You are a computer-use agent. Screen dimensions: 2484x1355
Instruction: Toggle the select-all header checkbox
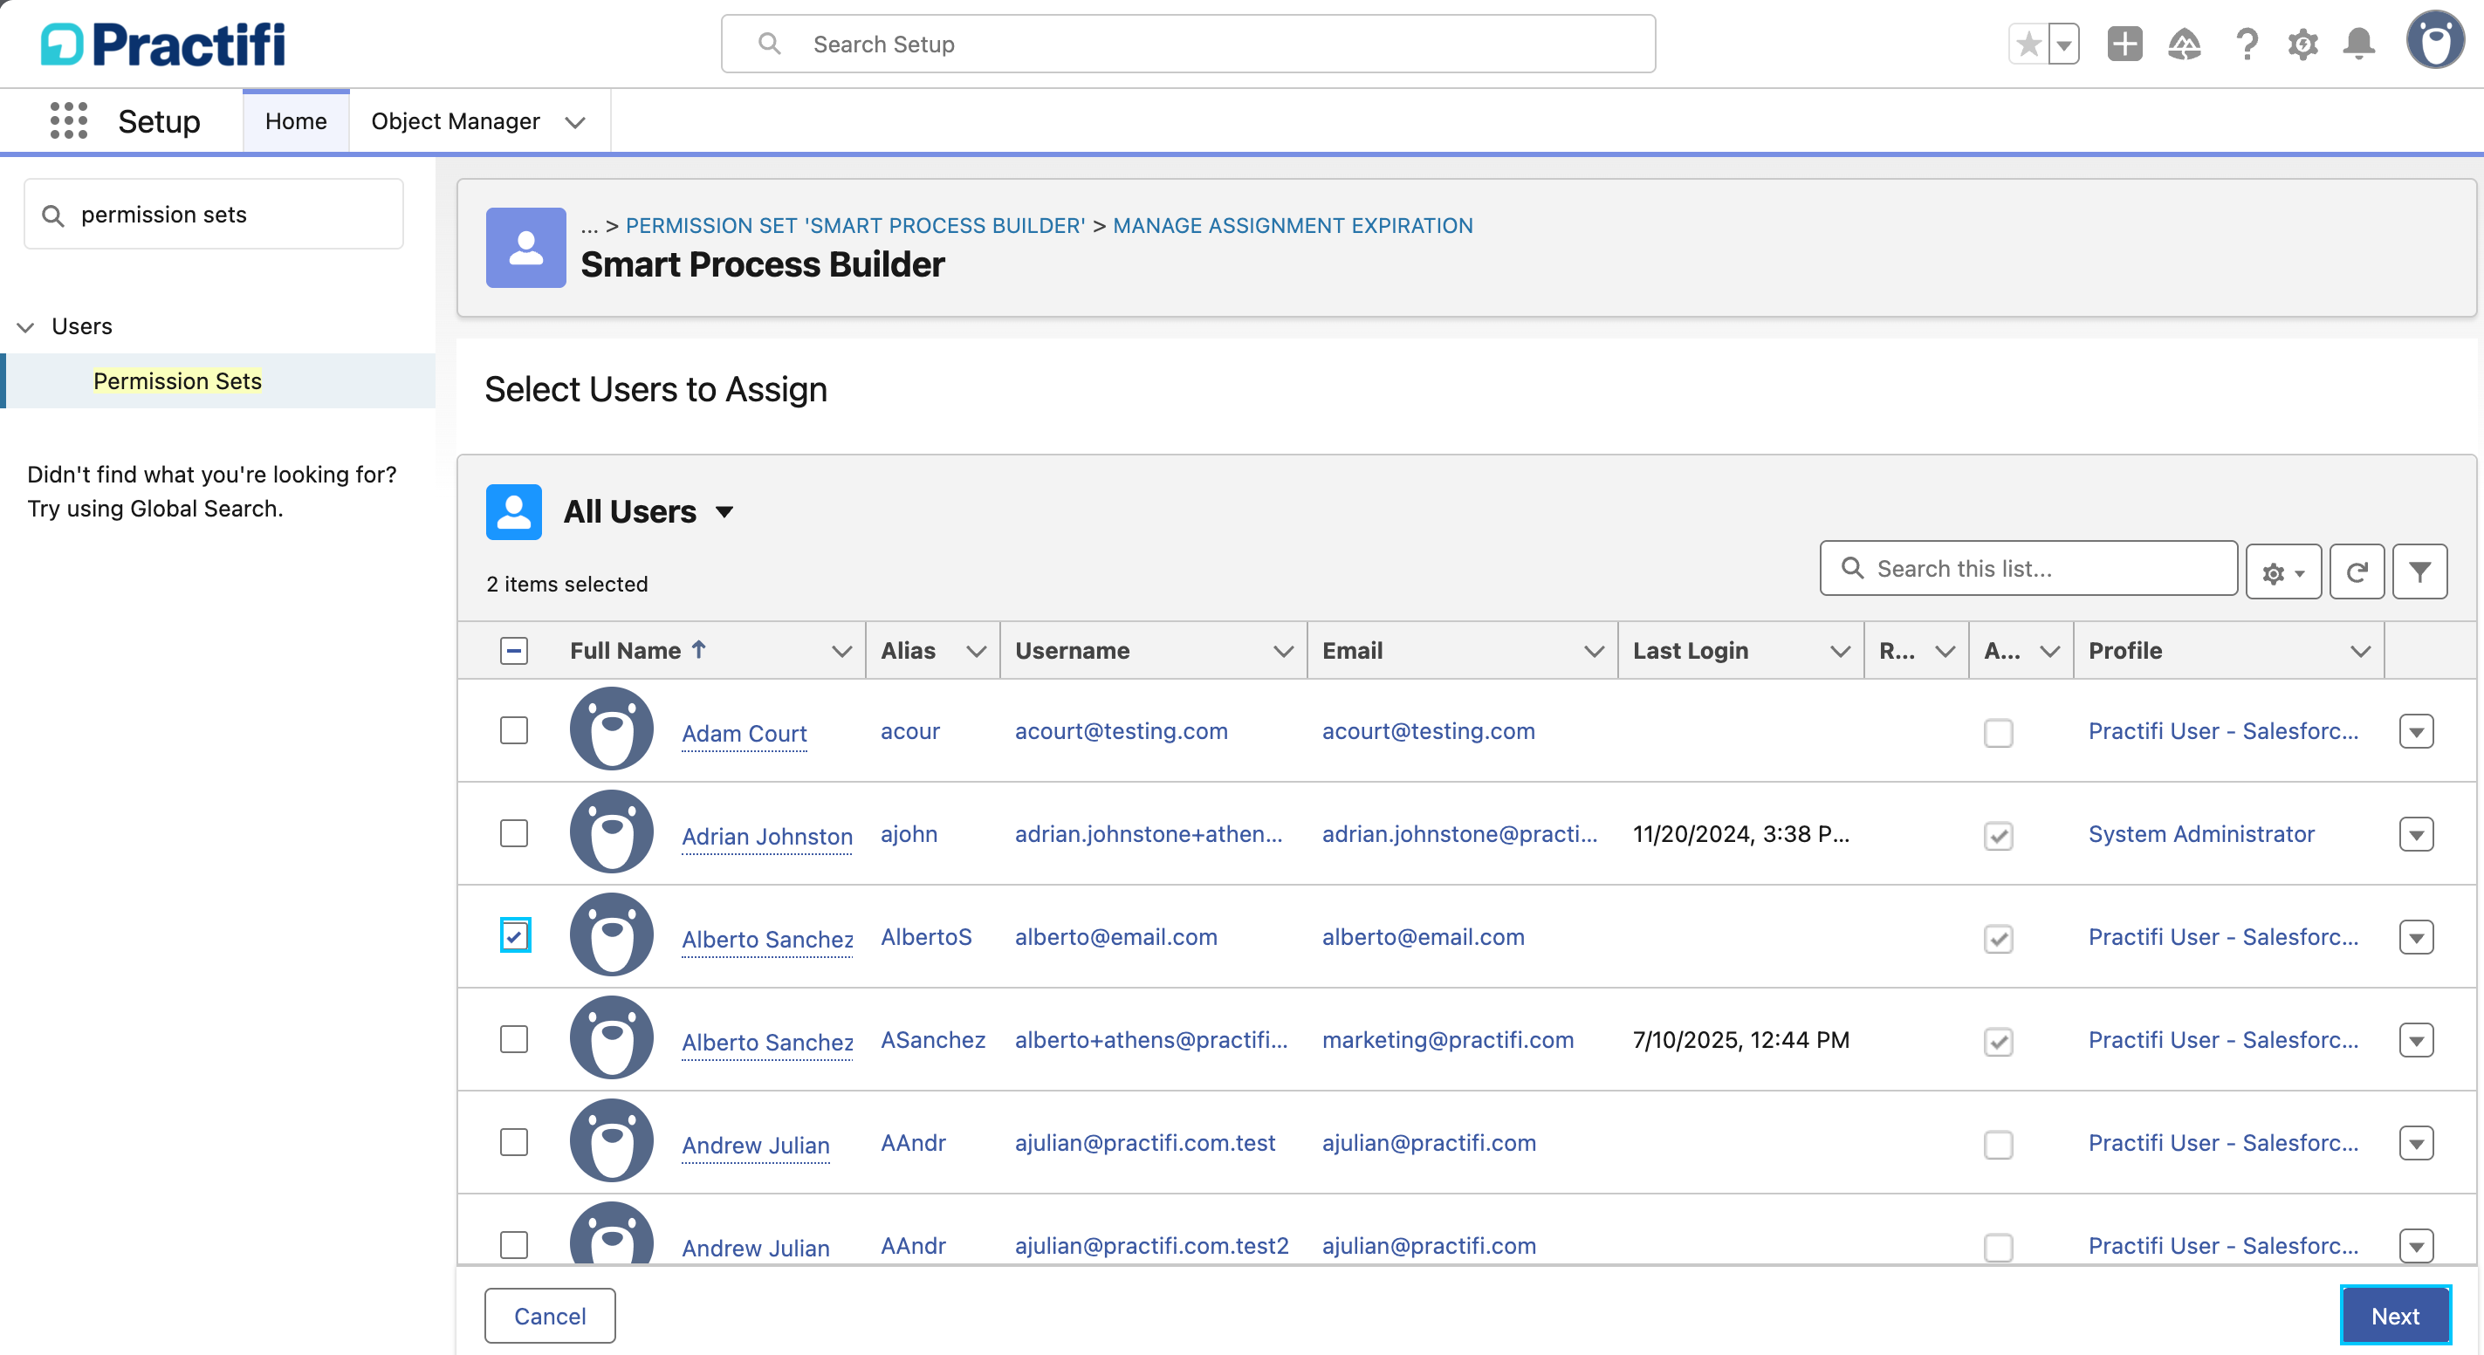(514, 652)
